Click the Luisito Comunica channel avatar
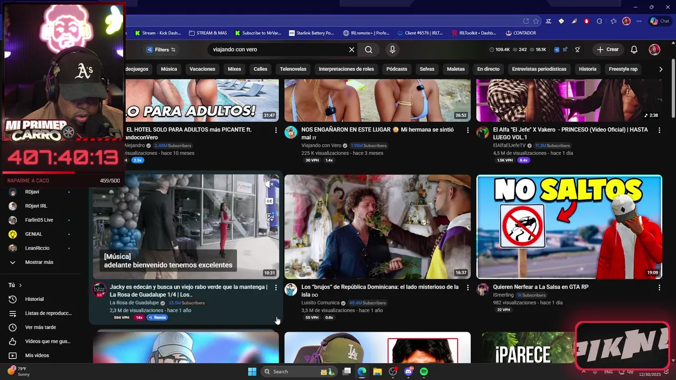The width and height of the screenshot is (676, 380). coord(291,290)
